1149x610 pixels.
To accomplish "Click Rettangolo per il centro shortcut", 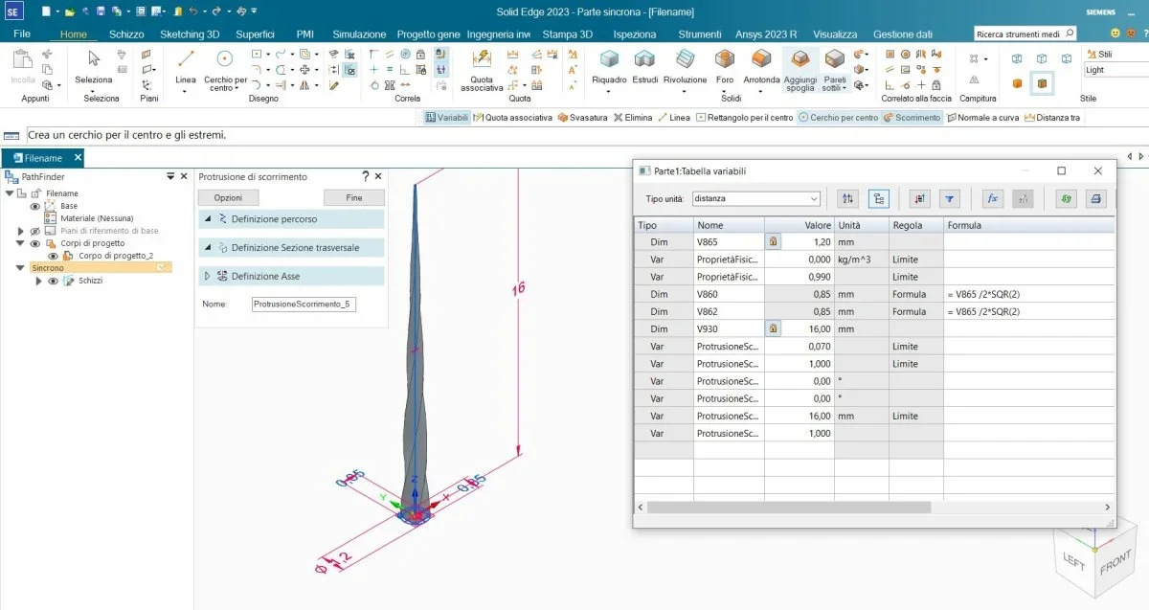I will pos(745,118).
